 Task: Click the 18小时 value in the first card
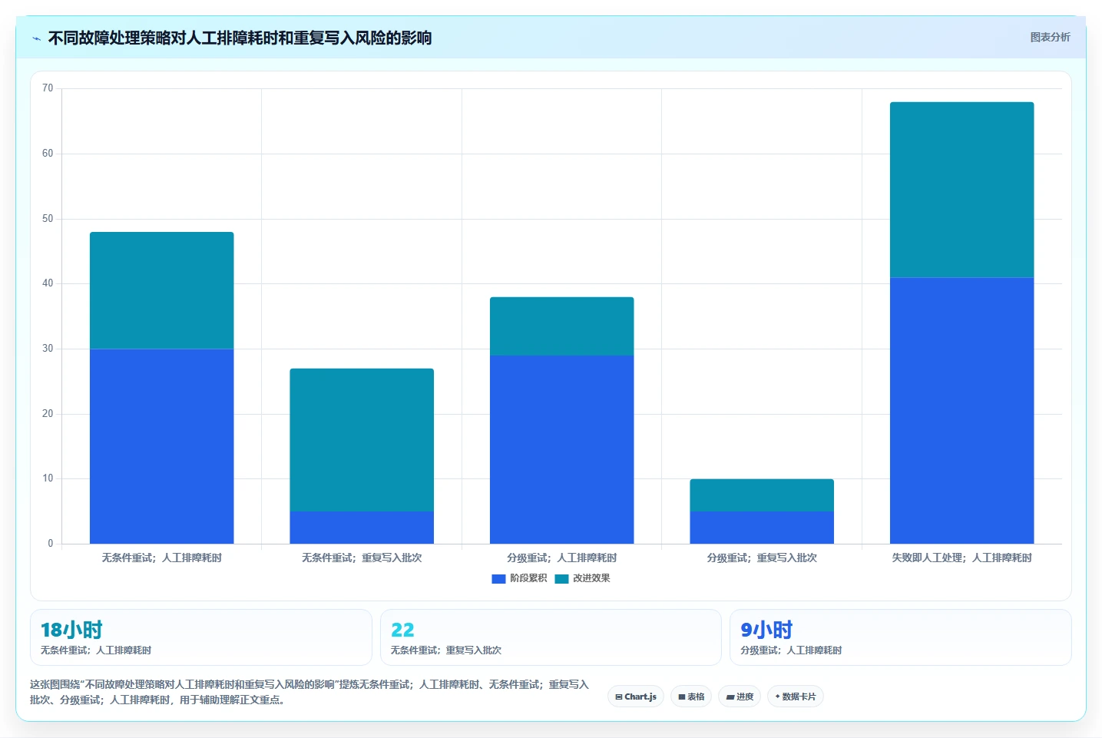tap(71, 630)
